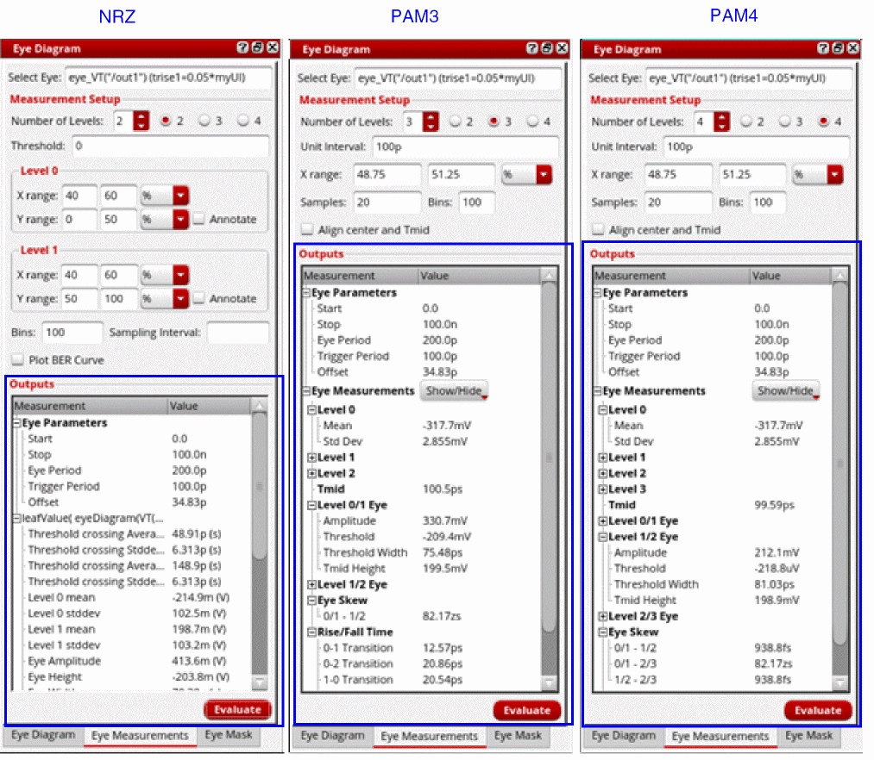
Task: Select Threshold Width row in PAM4 outputs
Action: point(712,584)
